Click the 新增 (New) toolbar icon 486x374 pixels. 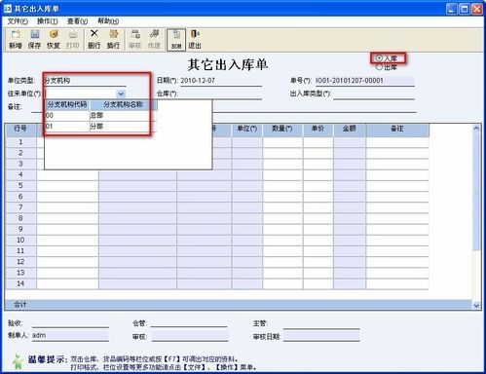[x=16, y=39]
